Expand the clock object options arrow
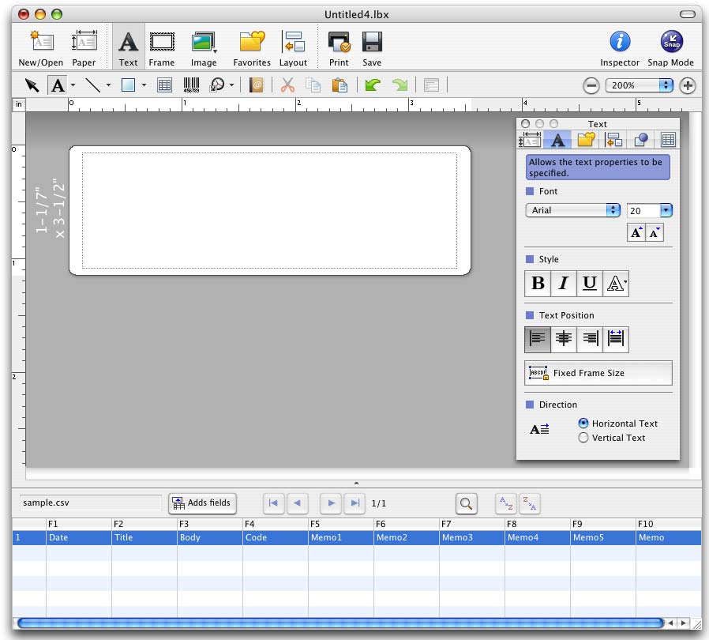 point(231,85)
